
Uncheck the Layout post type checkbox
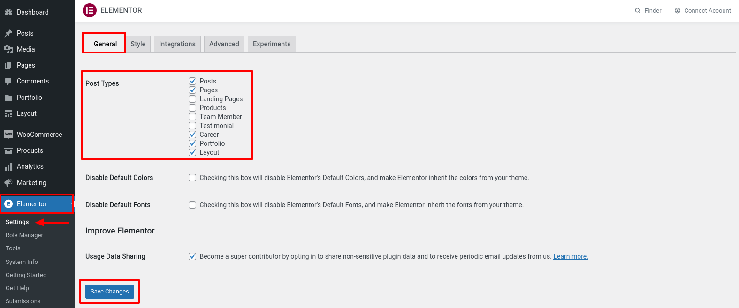point(192,152)
